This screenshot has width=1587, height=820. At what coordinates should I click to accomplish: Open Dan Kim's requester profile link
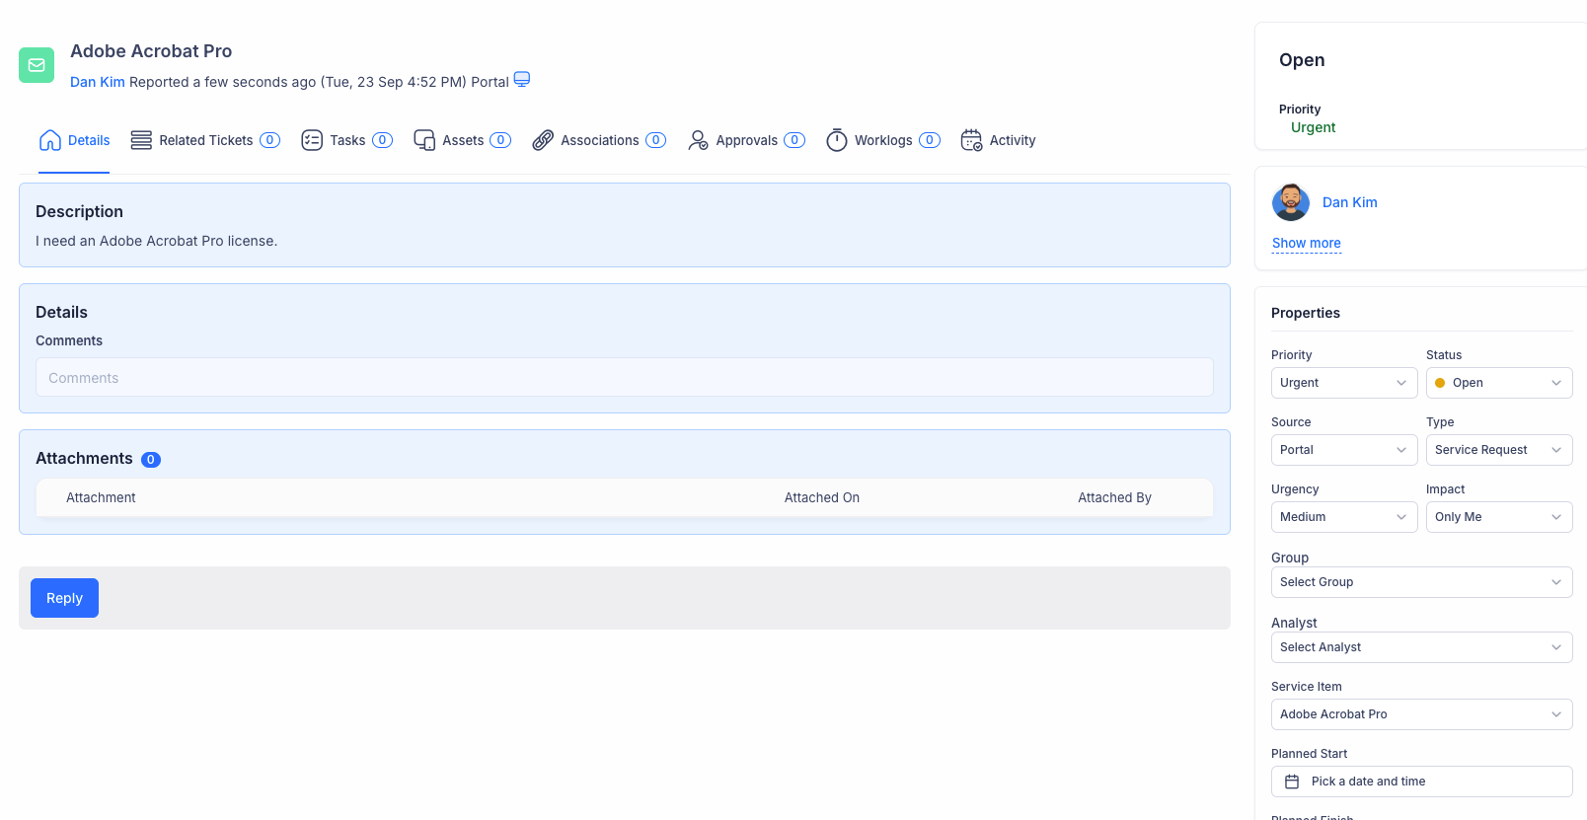(1349, 202)
